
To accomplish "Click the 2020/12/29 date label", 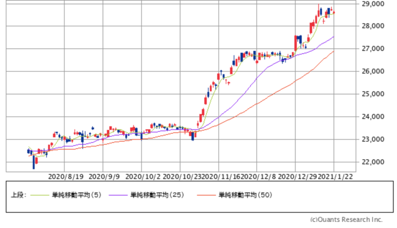I will [297, 176].
